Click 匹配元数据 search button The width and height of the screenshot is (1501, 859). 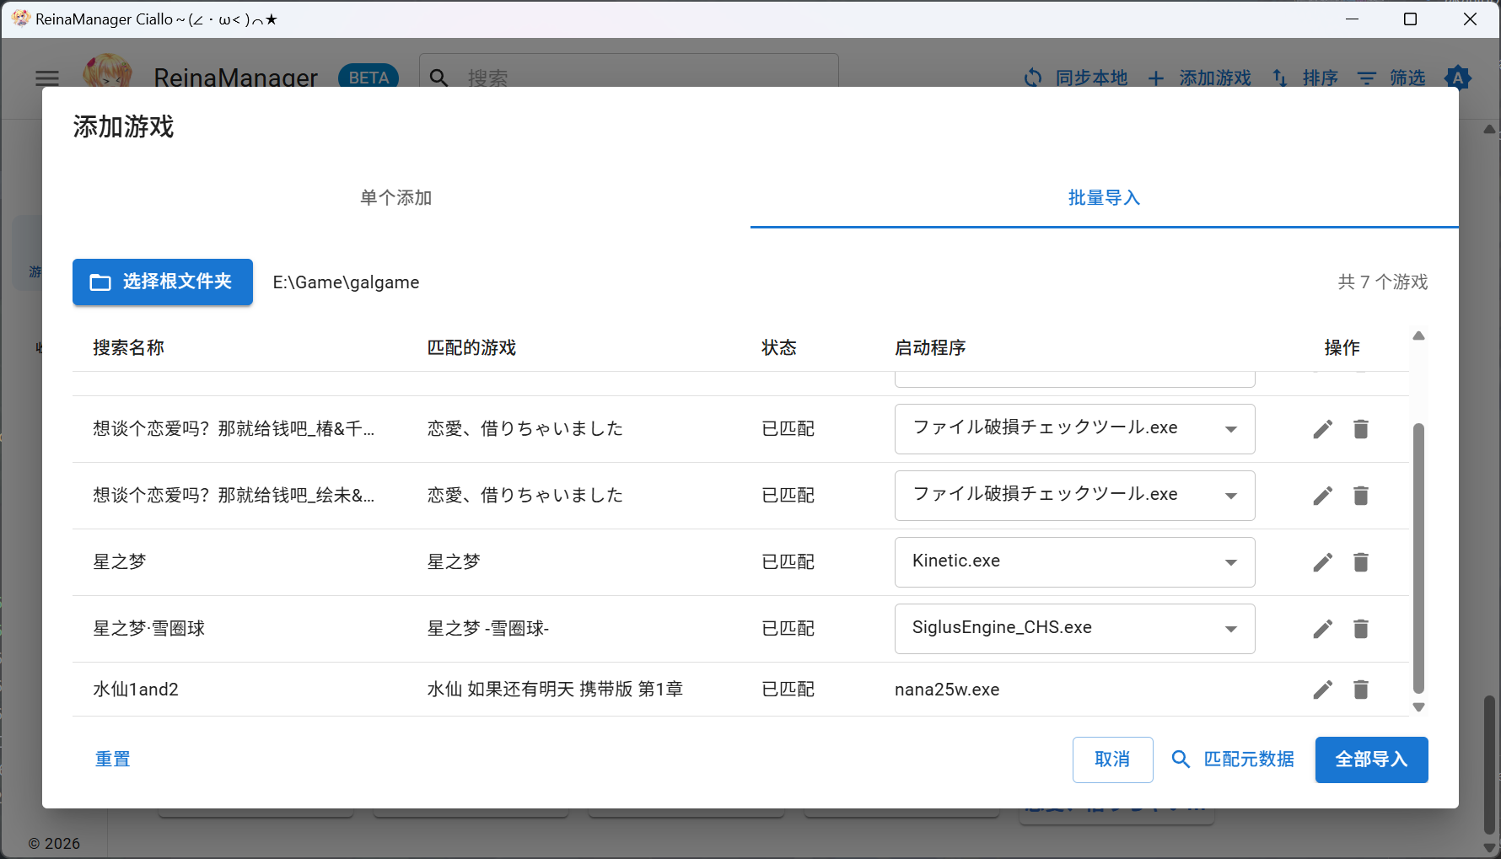point(1233,760)
